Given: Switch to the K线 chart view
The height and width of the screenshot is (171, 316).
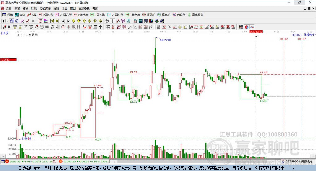Looking at the screenshot, I should [x=32, y=15].
